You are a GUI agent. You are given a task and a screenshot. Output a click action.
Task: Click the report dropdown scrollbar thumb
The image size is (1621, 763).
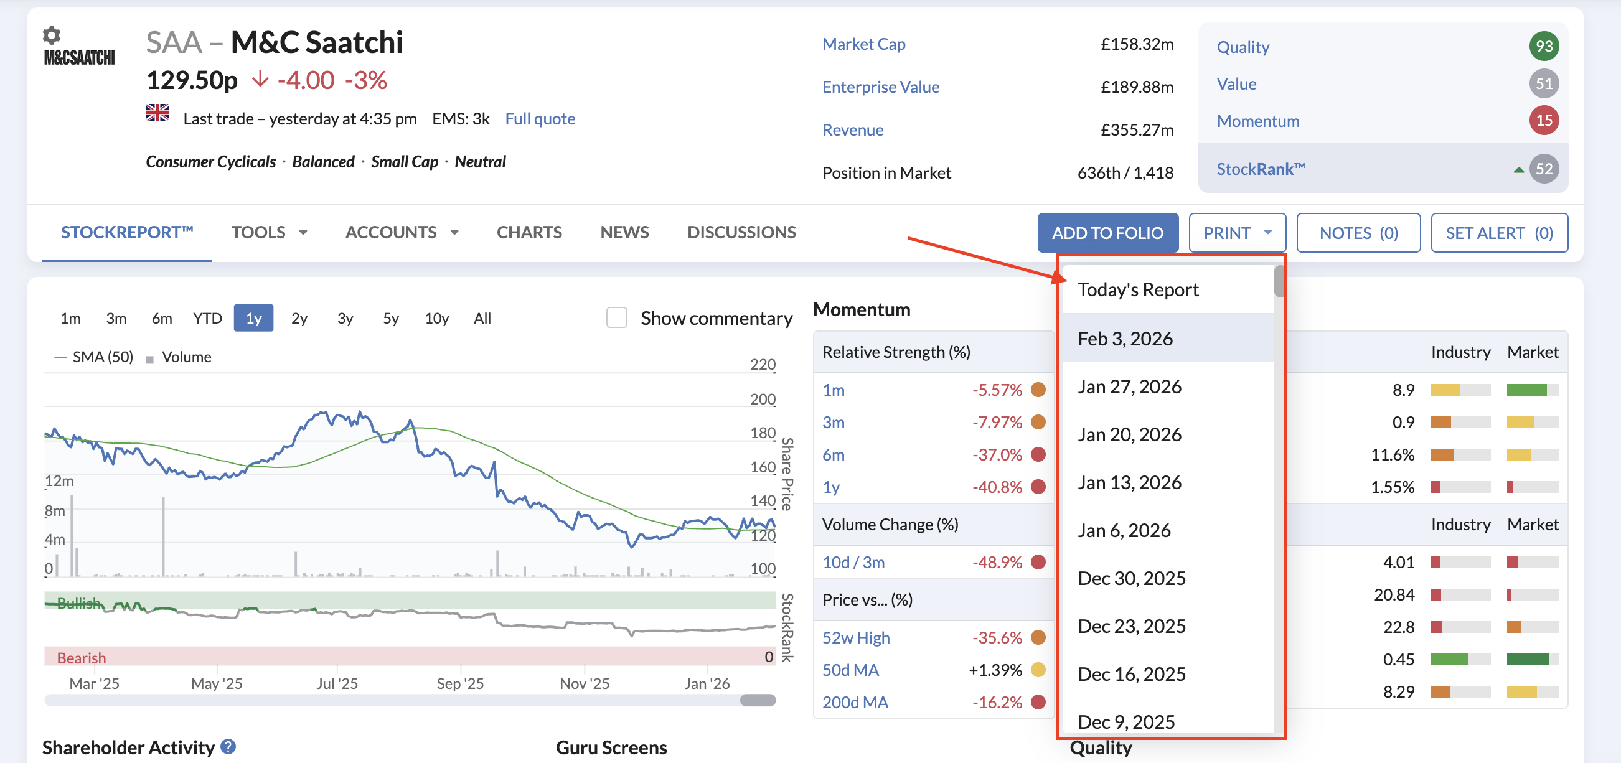(x=1279, y=281)
